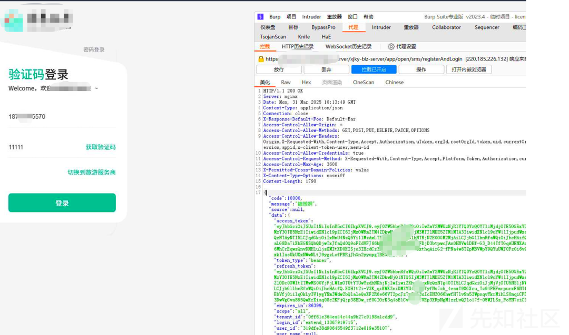Select the Raw view tab
Screen dimensions: 569x335
[286, 83]
